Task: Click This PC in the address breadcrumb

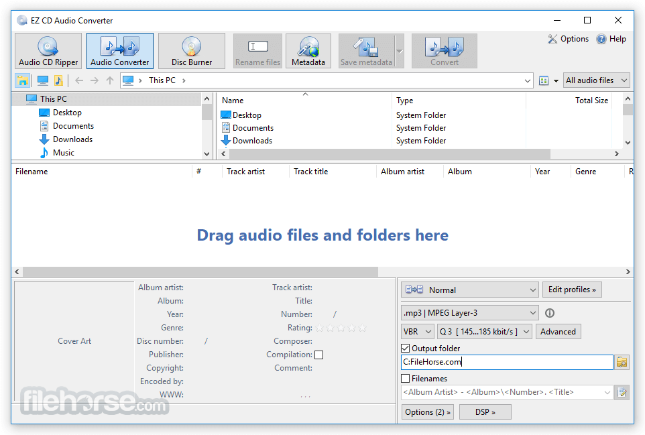Action: click(x=162, y=80)
